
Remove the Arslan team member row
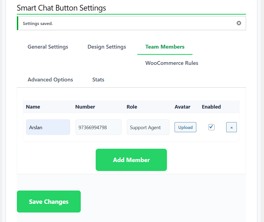[x=231, y=127]
